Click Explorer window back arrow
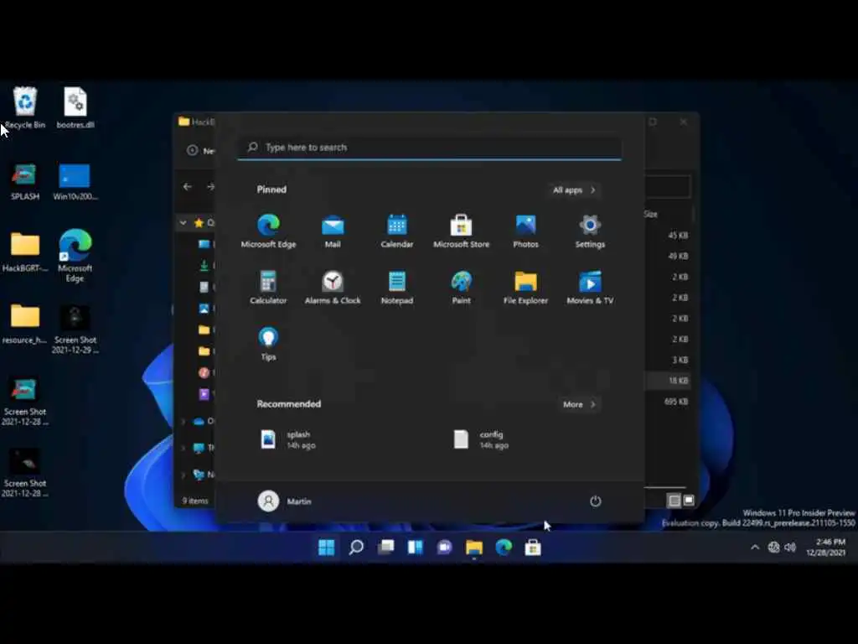 pyautogui.click(x=188, y=187)
